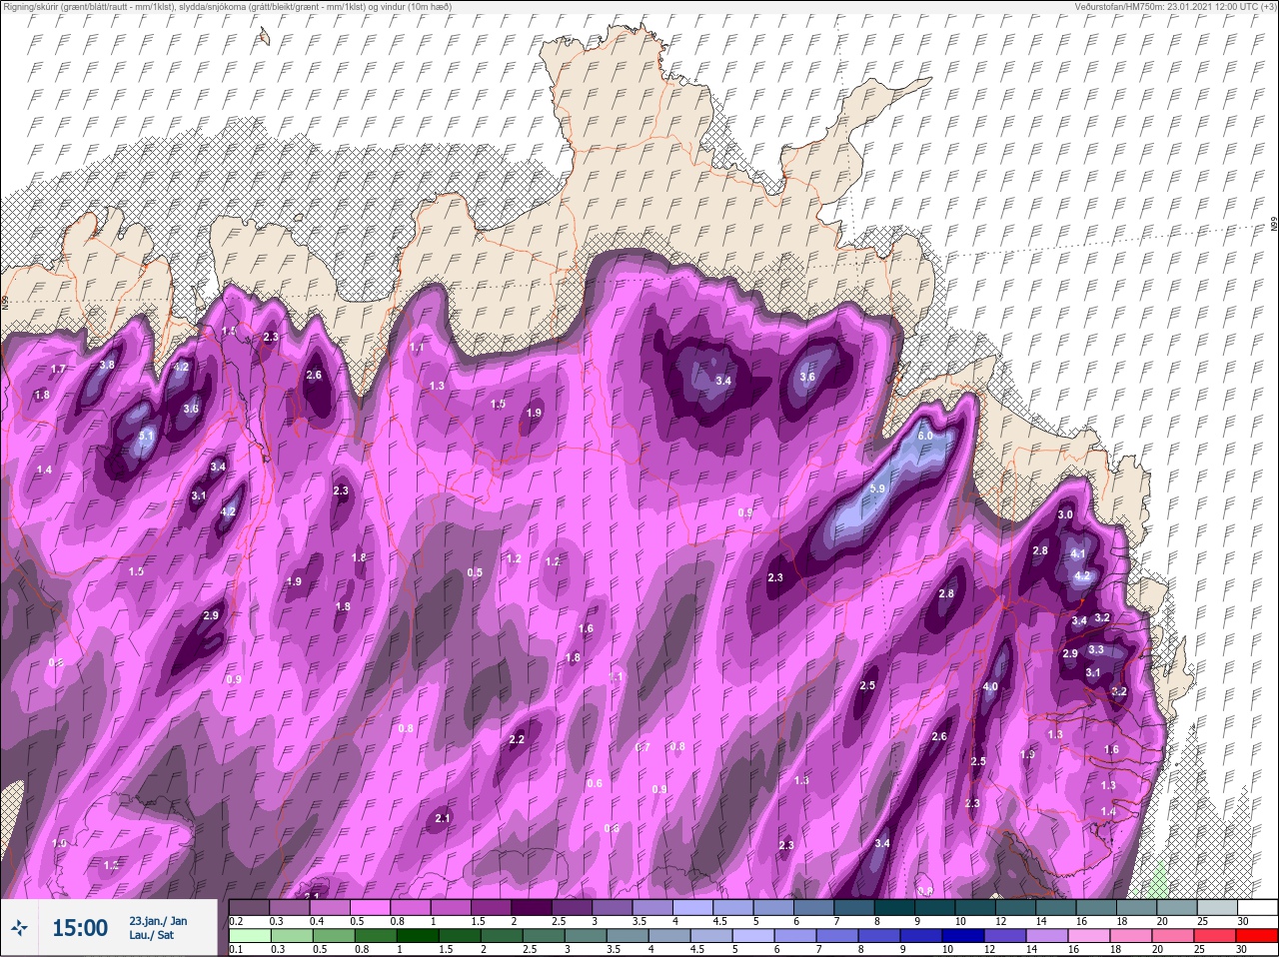Click lower legend swatch between 0.1 and 0.3

pos(250,936)
